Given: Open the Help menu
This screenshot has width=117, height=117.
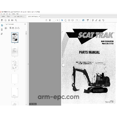Looking at the screenshot, I should pos(17,14).
